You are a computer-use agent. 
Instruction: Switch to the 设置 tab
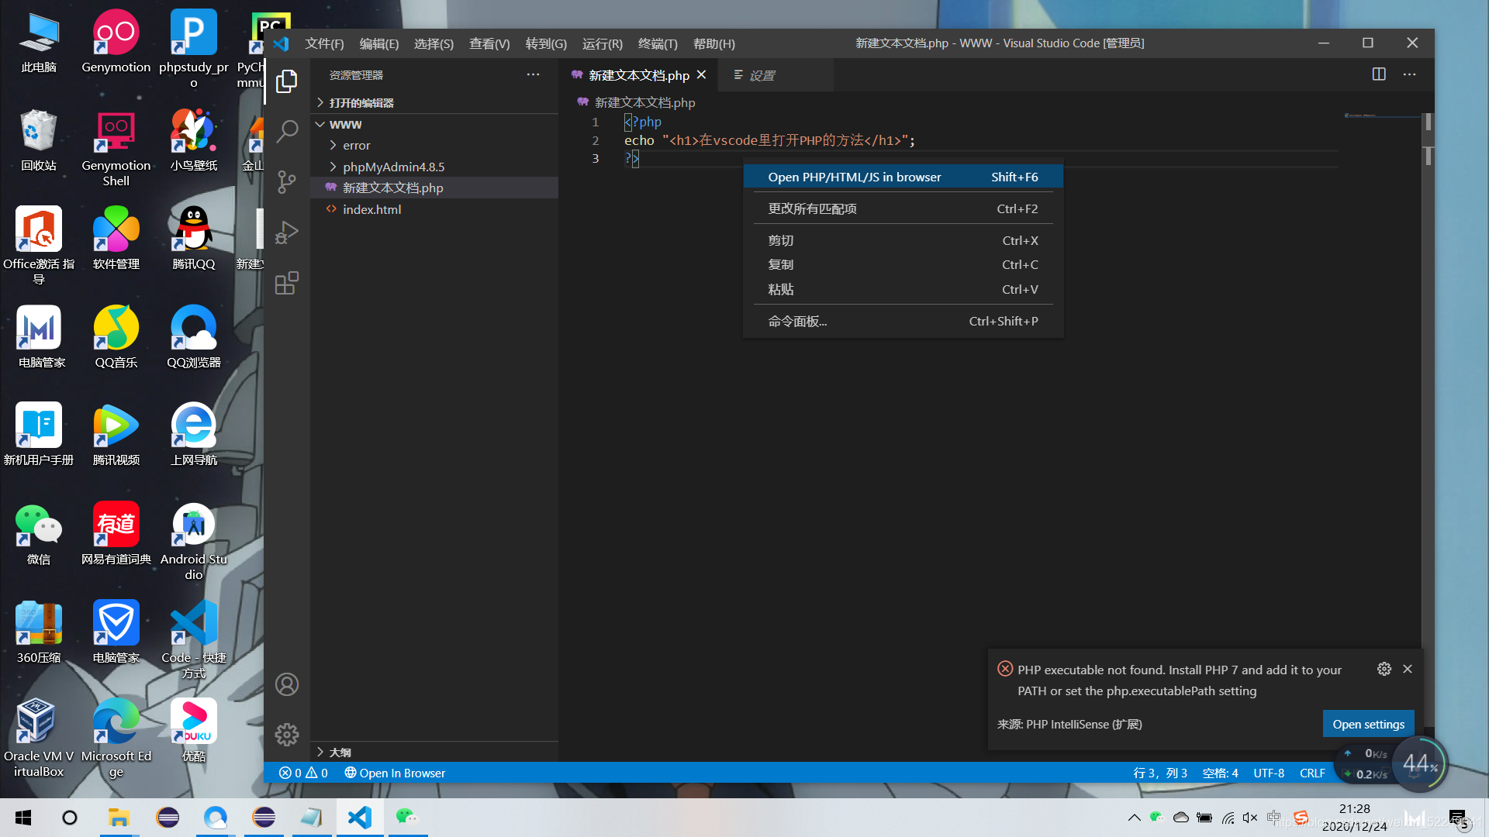[761, 75]
